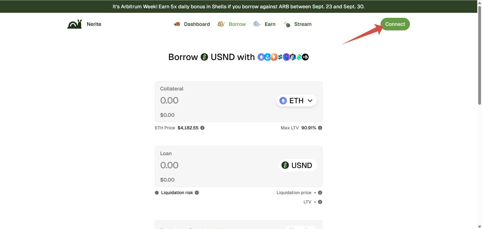
Task: Click the Dashboard icon in the navigation bar
Action: tap(177, 24)
